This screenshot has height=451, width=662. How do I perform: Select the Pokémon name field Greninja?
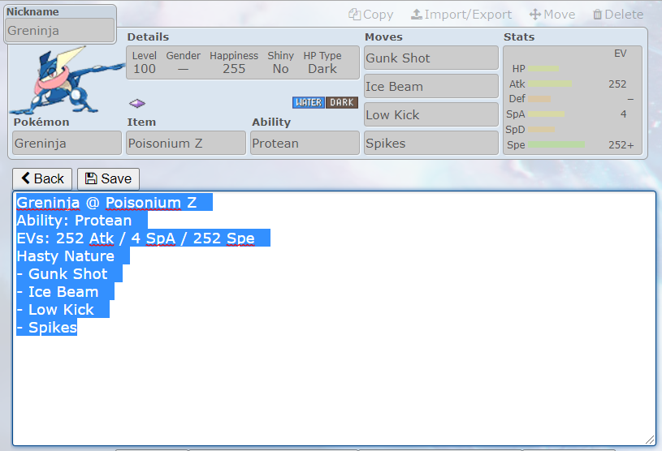tap(67, 143)
